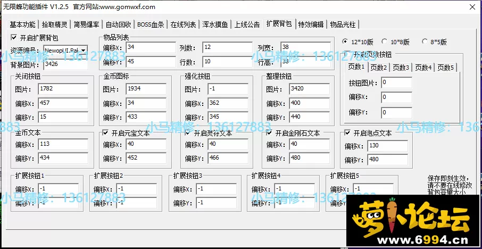Image resolution: width=482 pixels, height=249 pixels.
Task: Edit the 泡点文本 偏移X field
Action: coord(388,146)
